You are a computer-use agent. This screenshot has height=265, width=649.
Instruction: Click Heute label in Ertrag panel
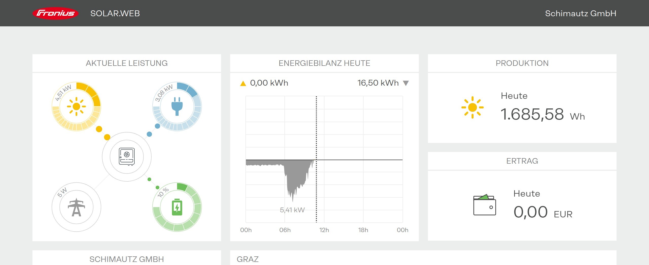527,194
